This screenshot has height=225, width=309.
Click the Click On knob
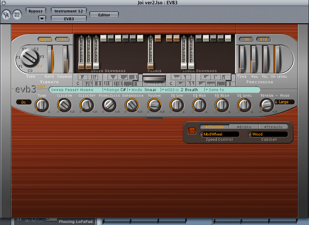64,105
